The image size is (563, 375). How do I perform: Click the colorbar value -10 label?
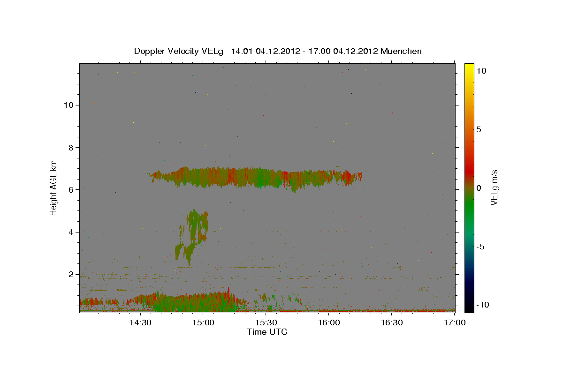pos(482,305)
